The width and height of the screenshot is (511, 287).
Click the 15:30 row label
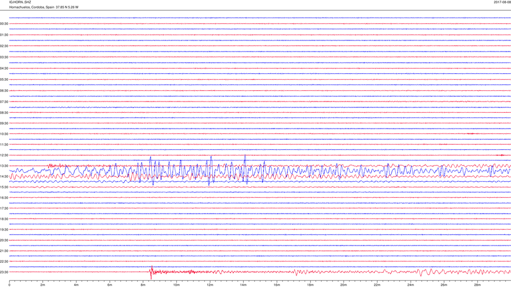[4, 187]
